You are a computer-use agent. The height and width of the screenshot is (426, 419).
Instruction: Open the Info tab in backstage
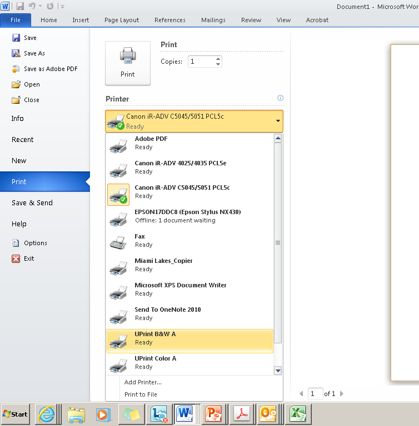coord(17,119)
